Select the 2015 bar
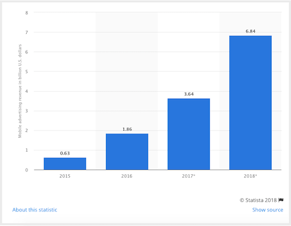291x226 pixels. click(x=65, y=164)
